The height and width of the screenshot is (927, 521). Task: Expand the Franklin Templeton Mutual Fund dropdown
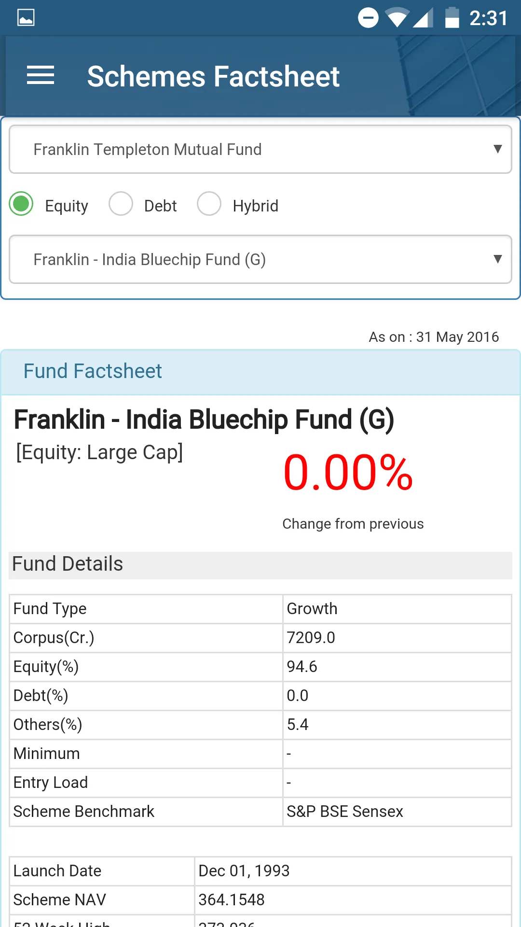pyautogui.click(x=260, y=149)
